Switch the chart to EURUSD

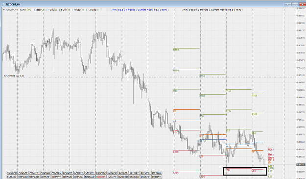click(x=12, y=177)
